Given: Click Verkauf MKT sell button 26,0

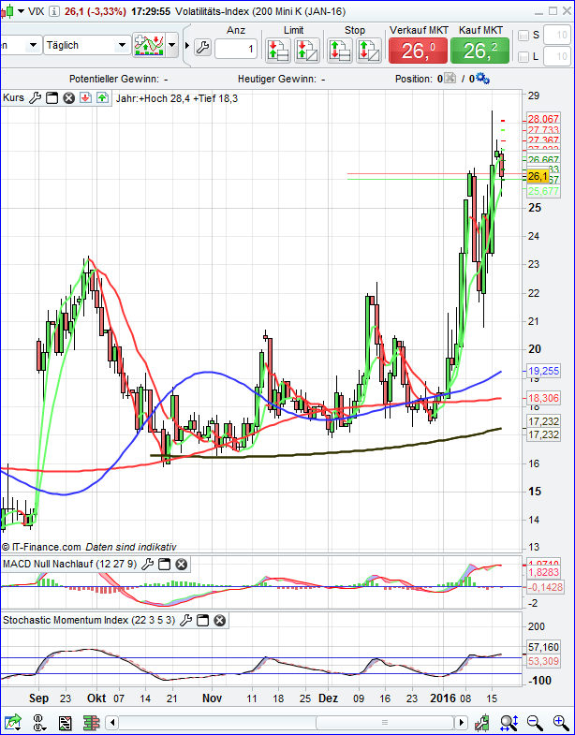Looking at the screenshot, I should [418, 51].
